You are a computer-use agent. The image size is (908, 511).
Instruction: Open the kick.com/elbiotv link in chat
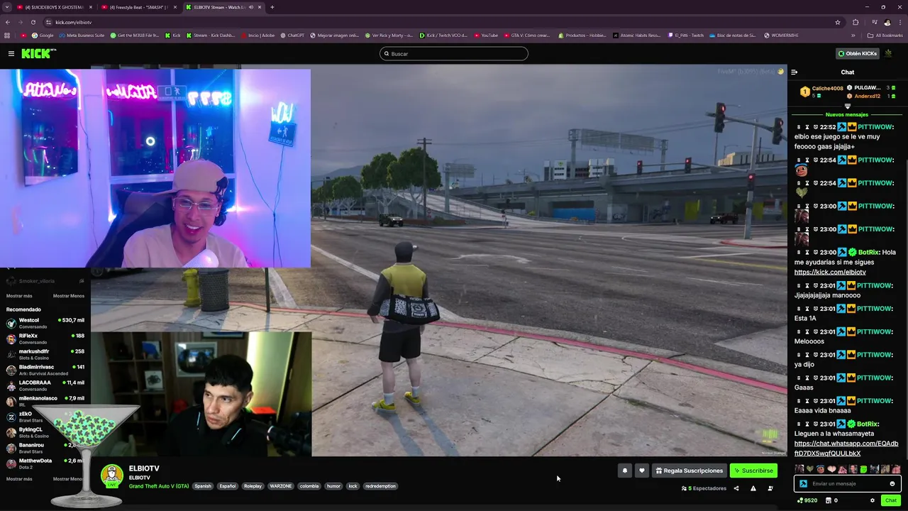tap(830, 272)
